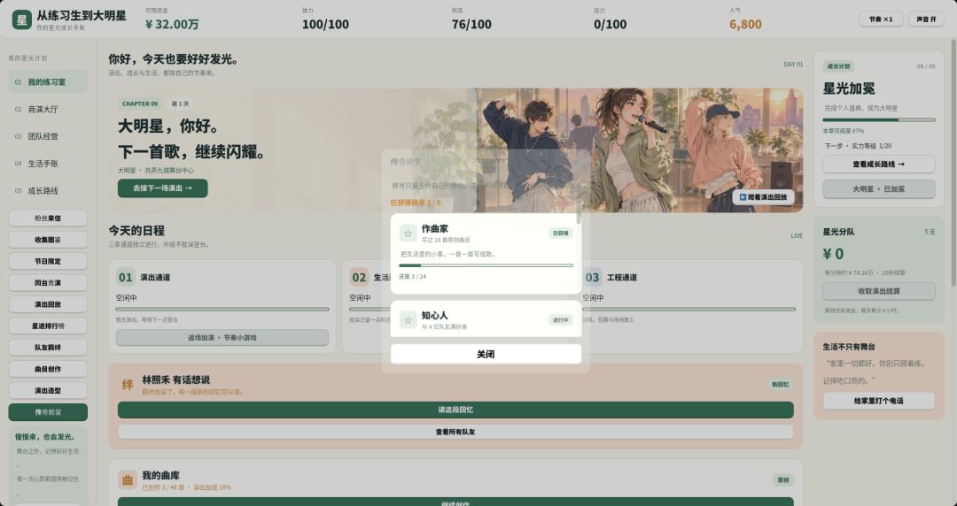Click the 01 badge of 演出通道

pos(125,278)
